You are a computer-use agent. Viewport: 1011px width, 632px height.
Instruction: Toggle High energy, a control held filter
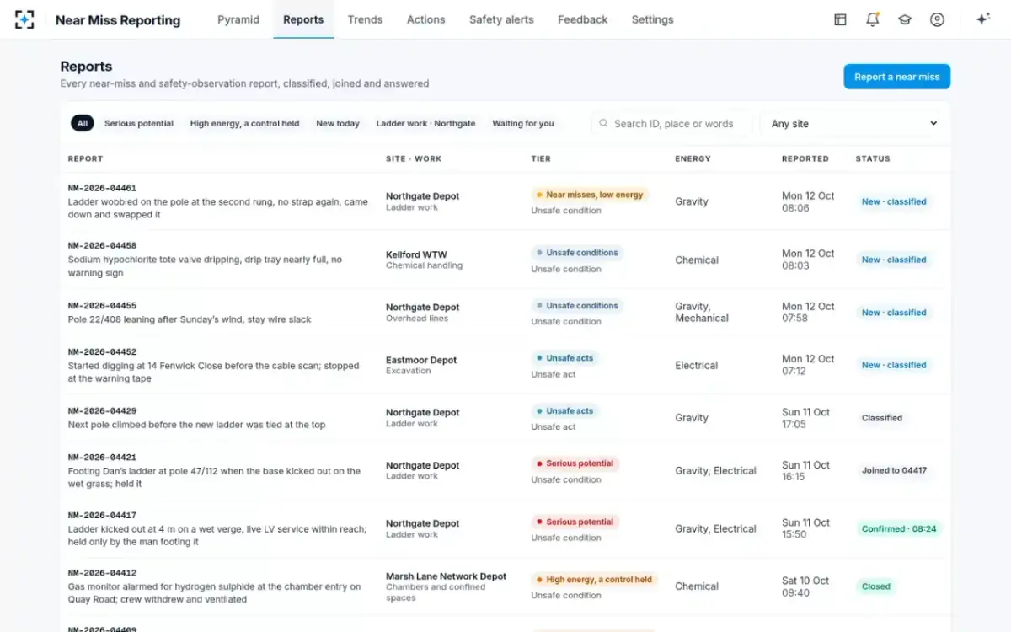pos(244,123)
